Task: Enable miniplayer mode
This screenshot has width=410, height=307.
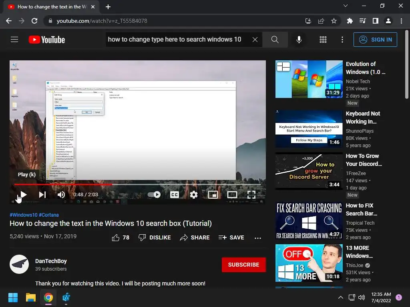Action: [213, 195]
